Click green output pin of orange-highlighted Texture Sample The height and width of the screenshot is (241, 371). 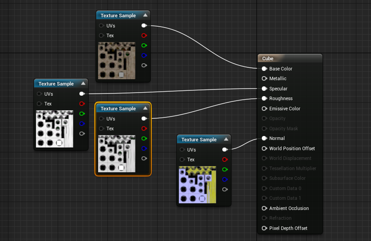tap(144, 139)
